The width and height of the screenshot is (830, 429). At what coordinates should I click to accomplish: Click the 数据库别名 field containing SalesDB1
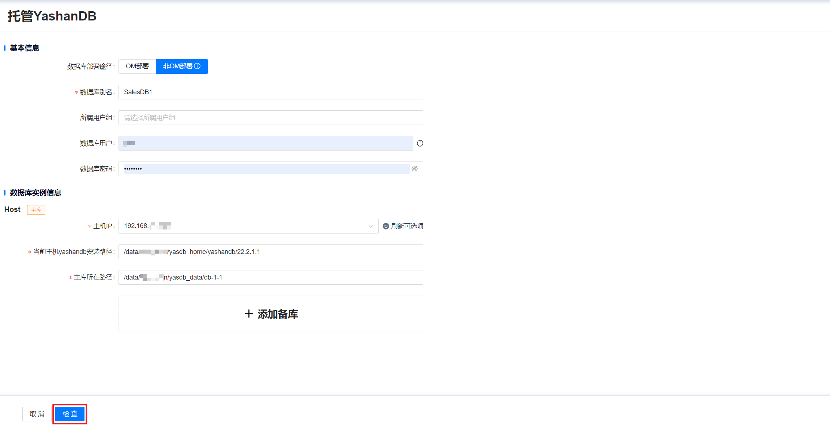pyautogui.click(x=270, y=92)
